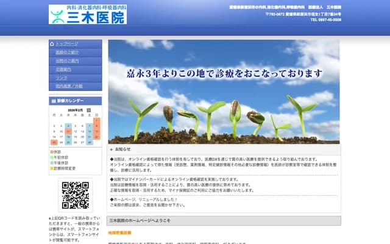Click the 三木医院 clinic logo
The width and height of the screenshot is (390, 244).
tap(88, 14)
